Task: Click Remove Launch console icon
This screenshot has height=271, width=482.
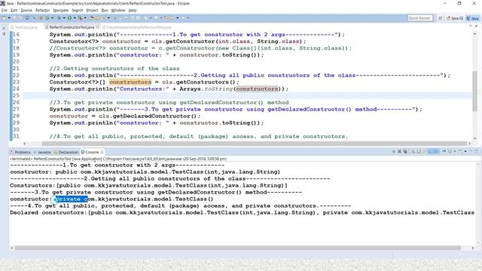Action: [x=399, y=151]
